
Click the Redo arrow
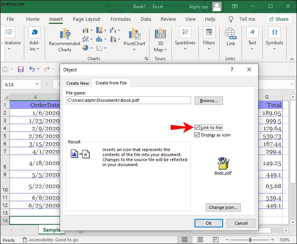pyautogui.click(x=47, y=69)
